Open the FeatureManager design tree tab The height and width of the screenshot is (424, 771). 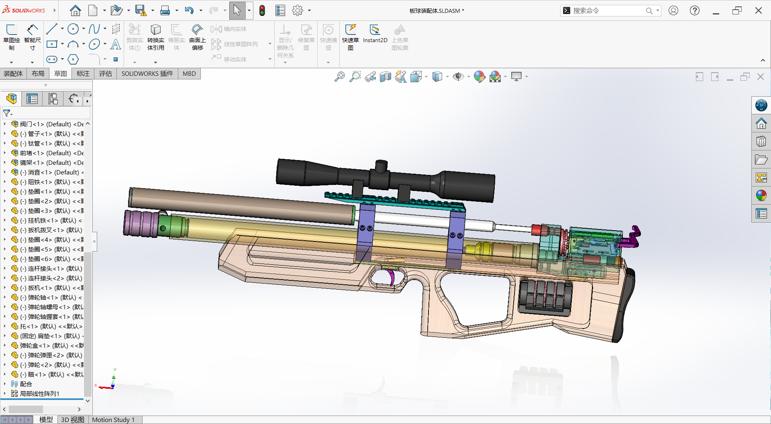tap(12, 99)
